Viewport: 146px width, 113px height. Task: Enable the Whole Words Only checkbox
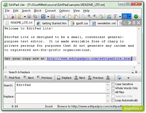(113, 88)
